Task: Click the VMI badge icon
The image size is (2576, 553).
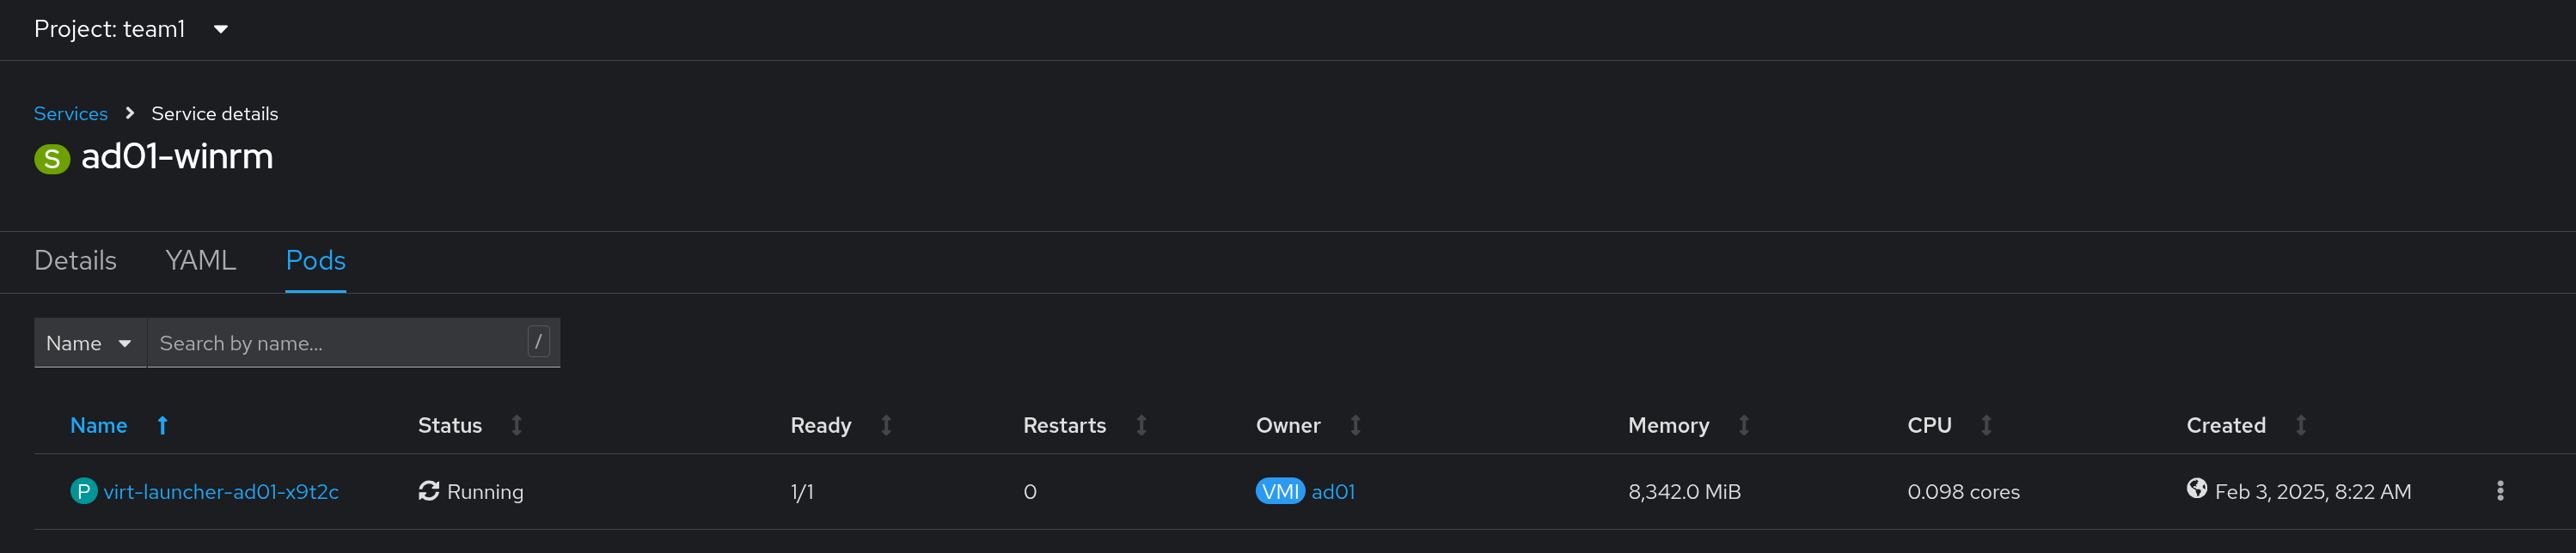Action: click(1279, 491)
